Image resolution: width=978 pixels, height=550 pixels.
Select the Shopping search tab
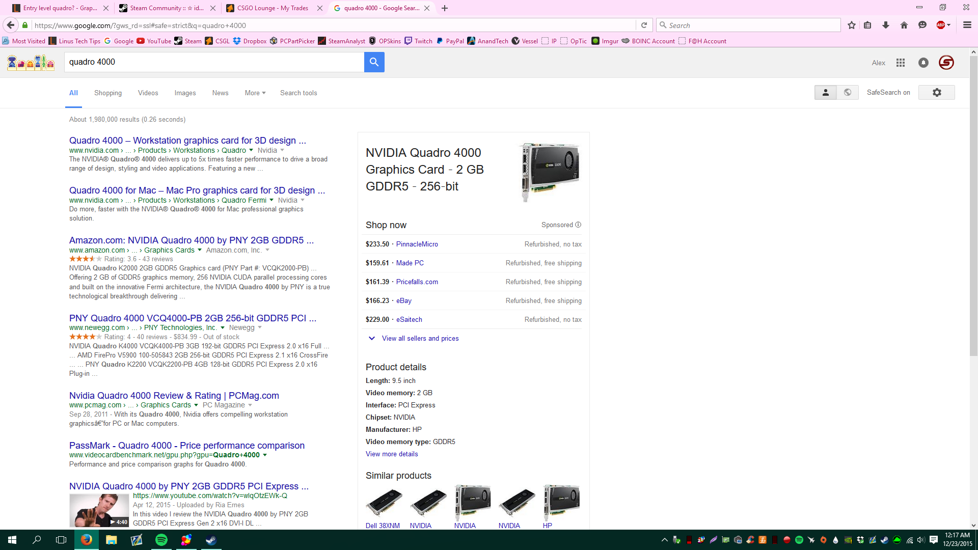pos(108,93)
